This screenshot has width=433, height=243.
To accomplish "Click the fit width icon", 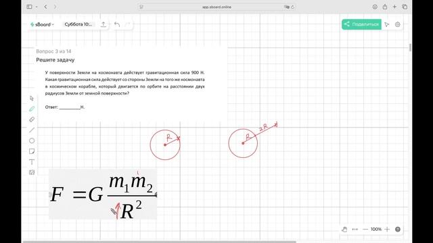I will point(355,230).
